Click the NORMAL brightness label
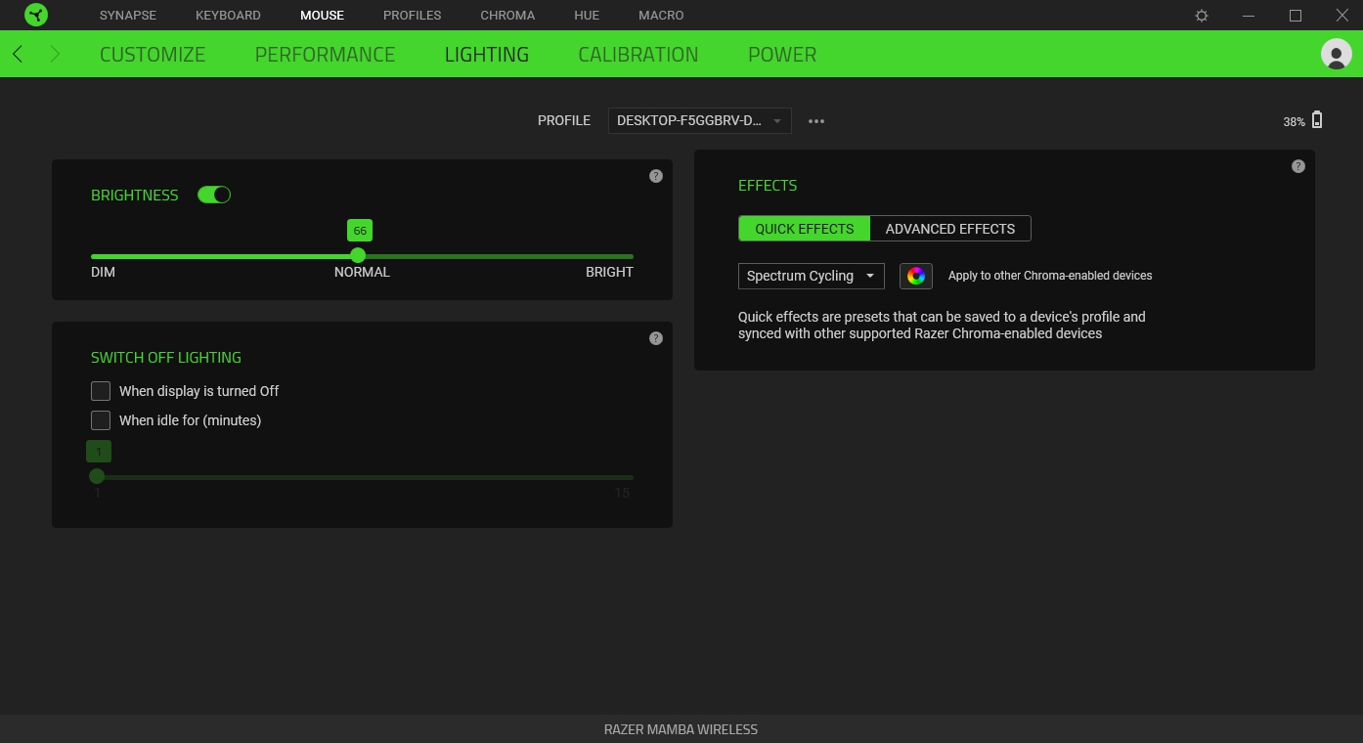This screenshot has height=743, width=1363. tap(362, 272)
